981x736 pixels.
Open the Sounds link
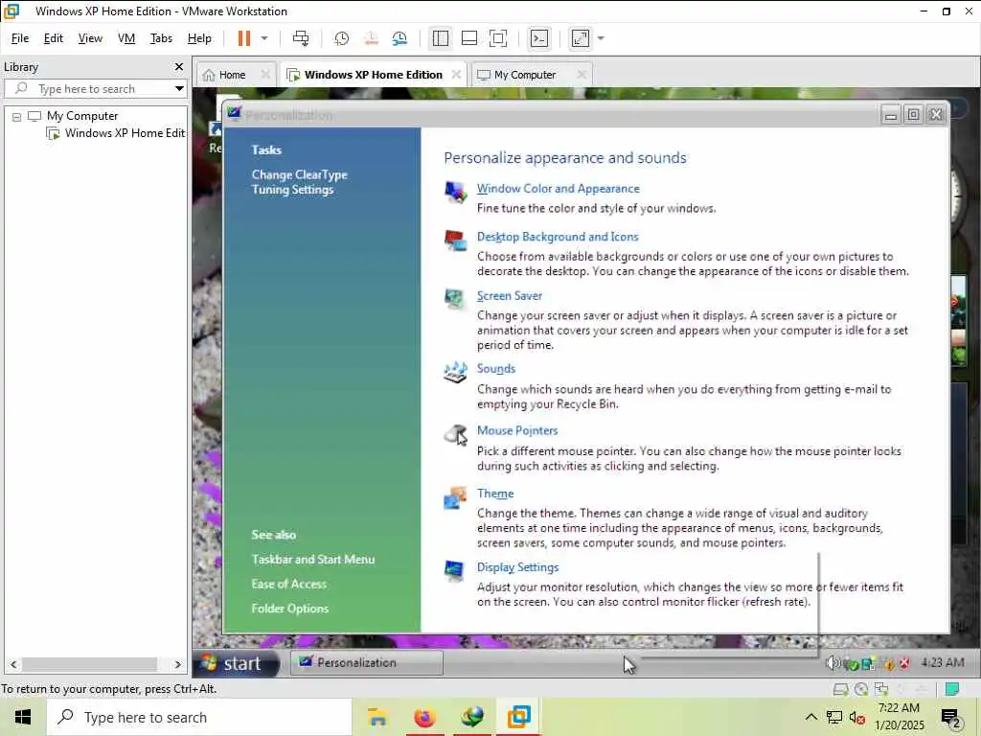(496, 369)
